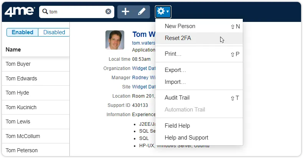Click the local time 08:53am

[x=141, y=59]
